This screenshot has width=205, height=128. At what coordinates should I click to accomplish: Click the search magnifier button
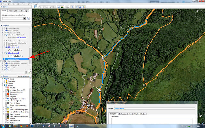[x=28, y=19]
